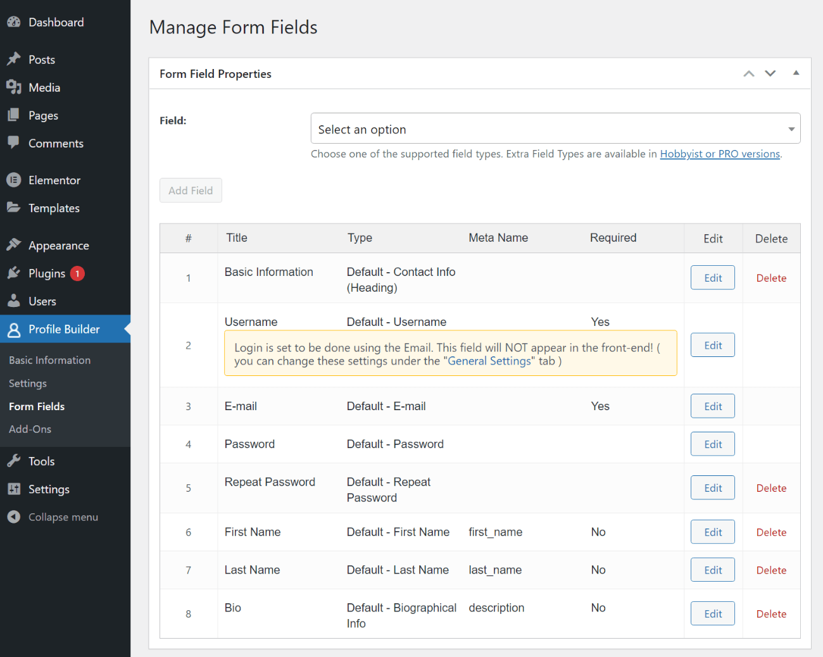Open the Hobbyist or PRO versions link

(x=720, y=154)
